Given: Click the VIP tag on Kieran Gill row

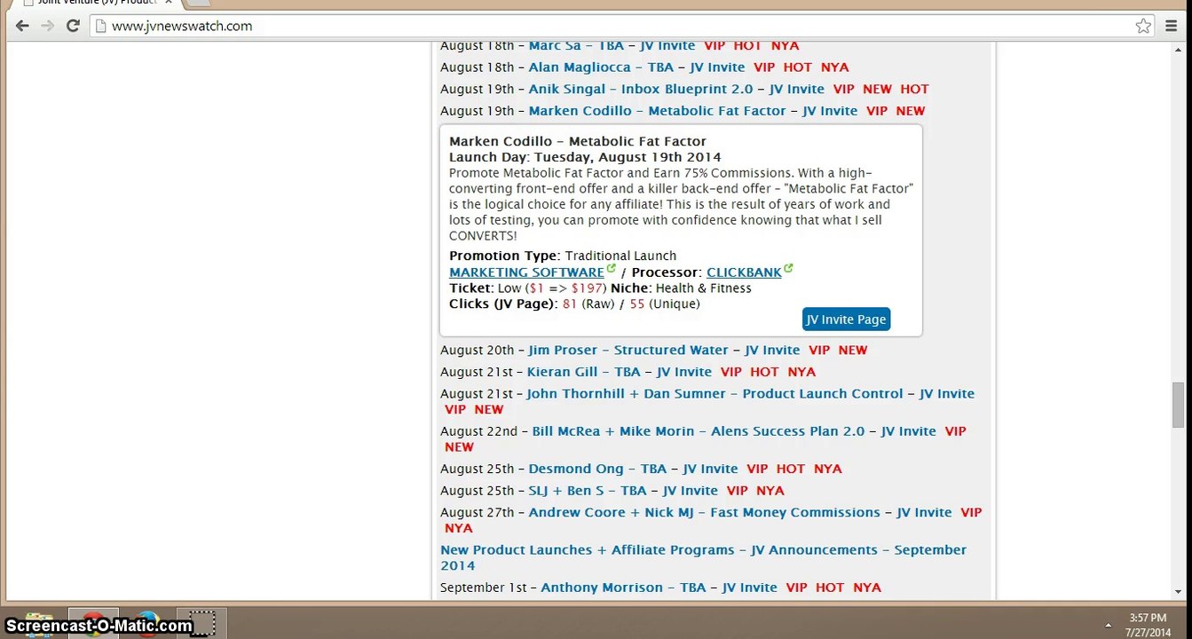Looking at the screenshot, I should coord(731,372).
